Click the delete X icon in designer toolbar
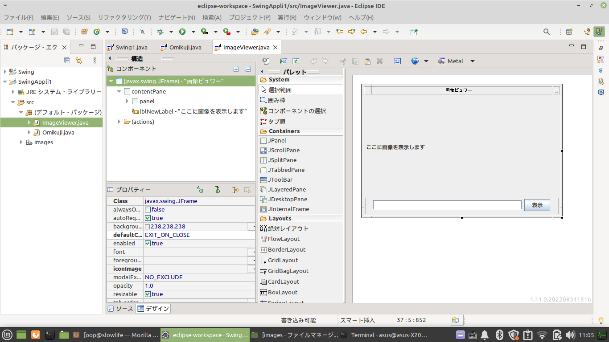Viewport: 609px width, 342px height. click(x=379, y=61)
